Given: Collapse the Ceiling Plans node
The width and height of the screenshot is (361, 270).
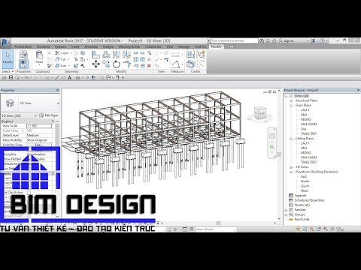Looking at the screenshot, I should 291,139.
